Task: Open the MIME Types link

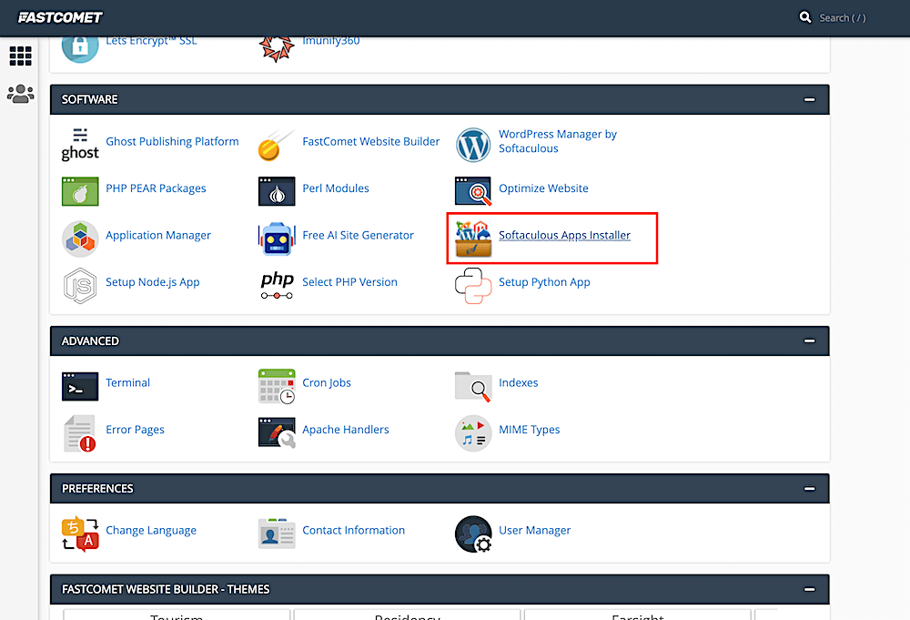Action: point(530,430)
